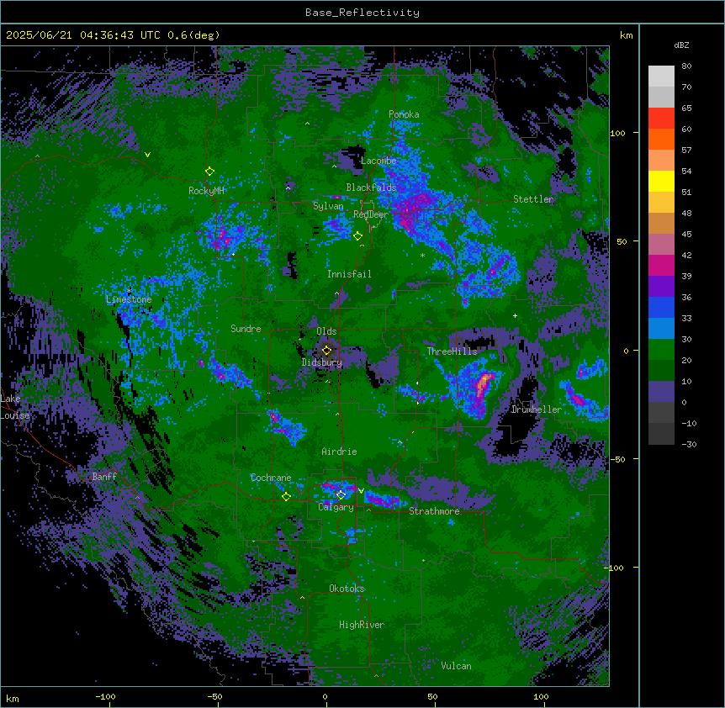This screenshot has height=708, width=725.
Task: Click the ThreeHills label
Action: pyautogui.click(x=452, y=351)
